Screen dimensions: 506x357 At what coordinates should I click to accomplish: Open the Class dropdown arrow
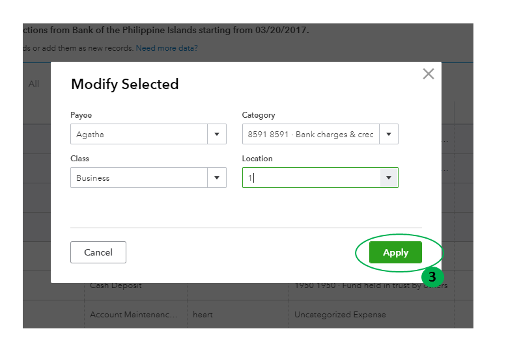(x=217, y=178)
